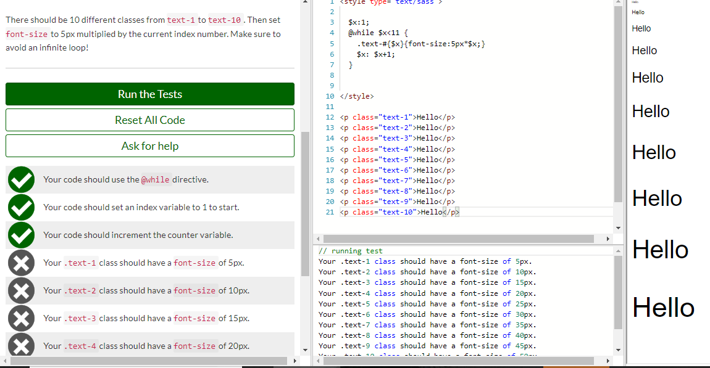
Task: Click the instructions panel horizontal scrollbar
Action: click(149, 361)
